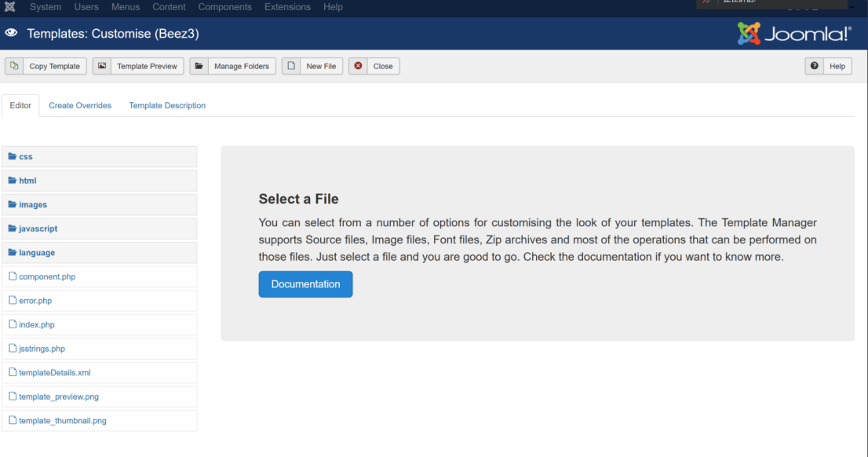Click the file icon beside templateDetails.xml
The image size is (868, 457).
(x=13, y=372)
